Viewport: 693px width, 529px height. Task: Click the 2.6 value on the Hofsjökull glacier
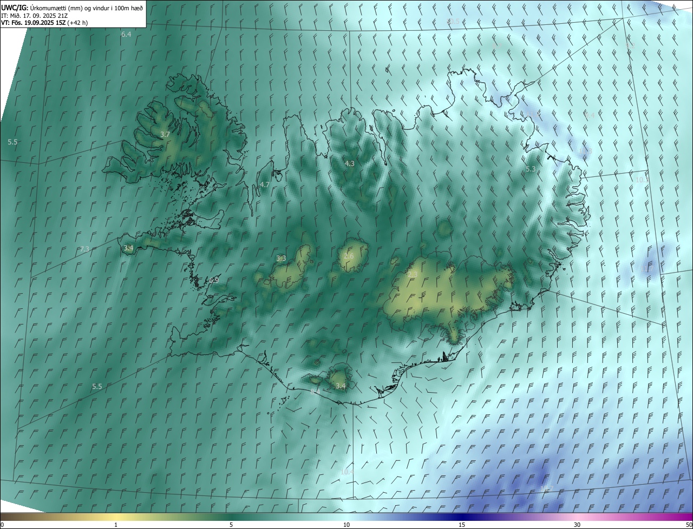point(349,256)
